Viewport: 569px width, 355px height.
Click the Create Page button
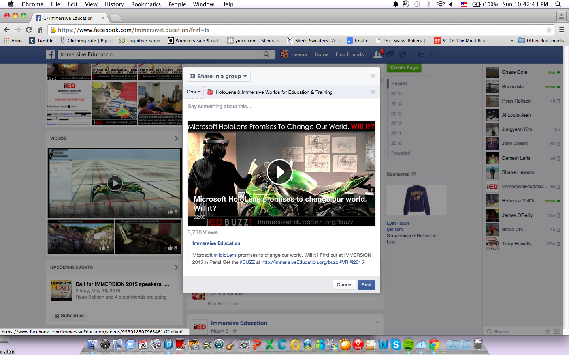(x=404, y=67)
